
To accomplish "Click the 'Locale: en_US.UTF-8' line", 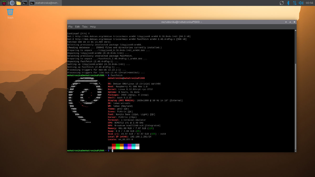I will 120,140.
